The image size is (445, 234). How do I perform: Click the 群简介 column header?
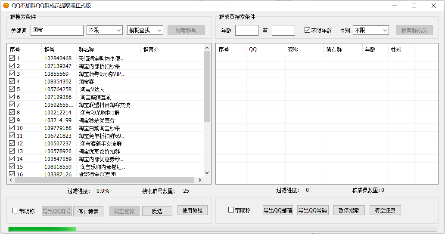pos(172,49)
